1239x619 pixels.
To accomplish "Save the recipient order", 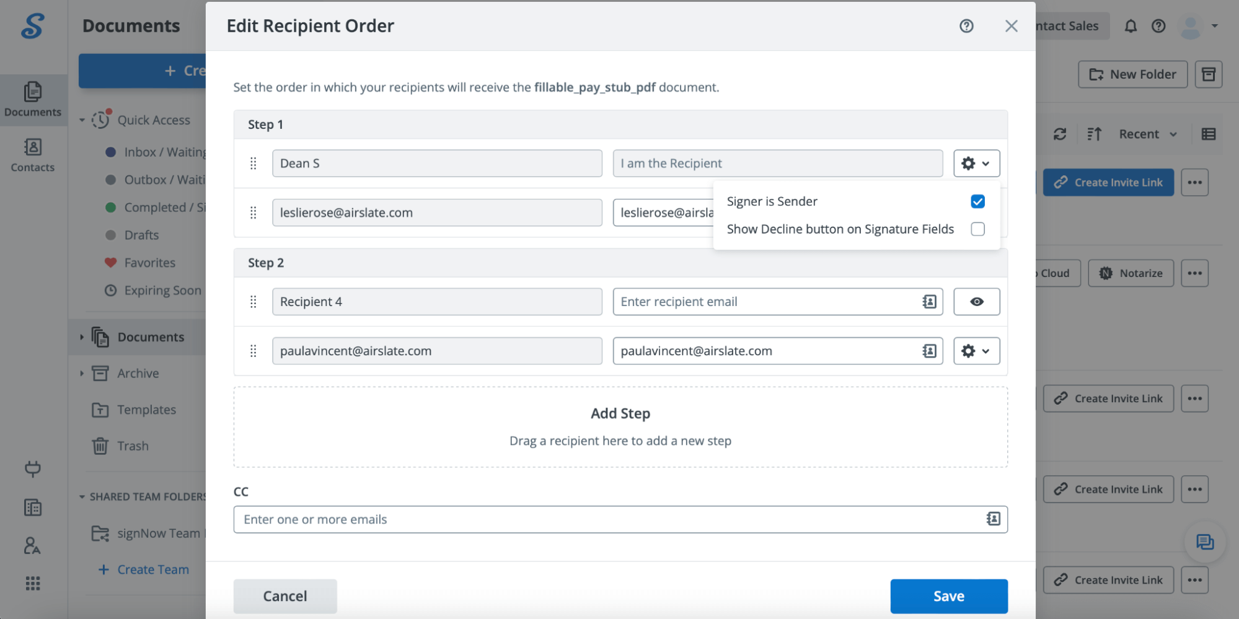I will (x=949, y=596).
